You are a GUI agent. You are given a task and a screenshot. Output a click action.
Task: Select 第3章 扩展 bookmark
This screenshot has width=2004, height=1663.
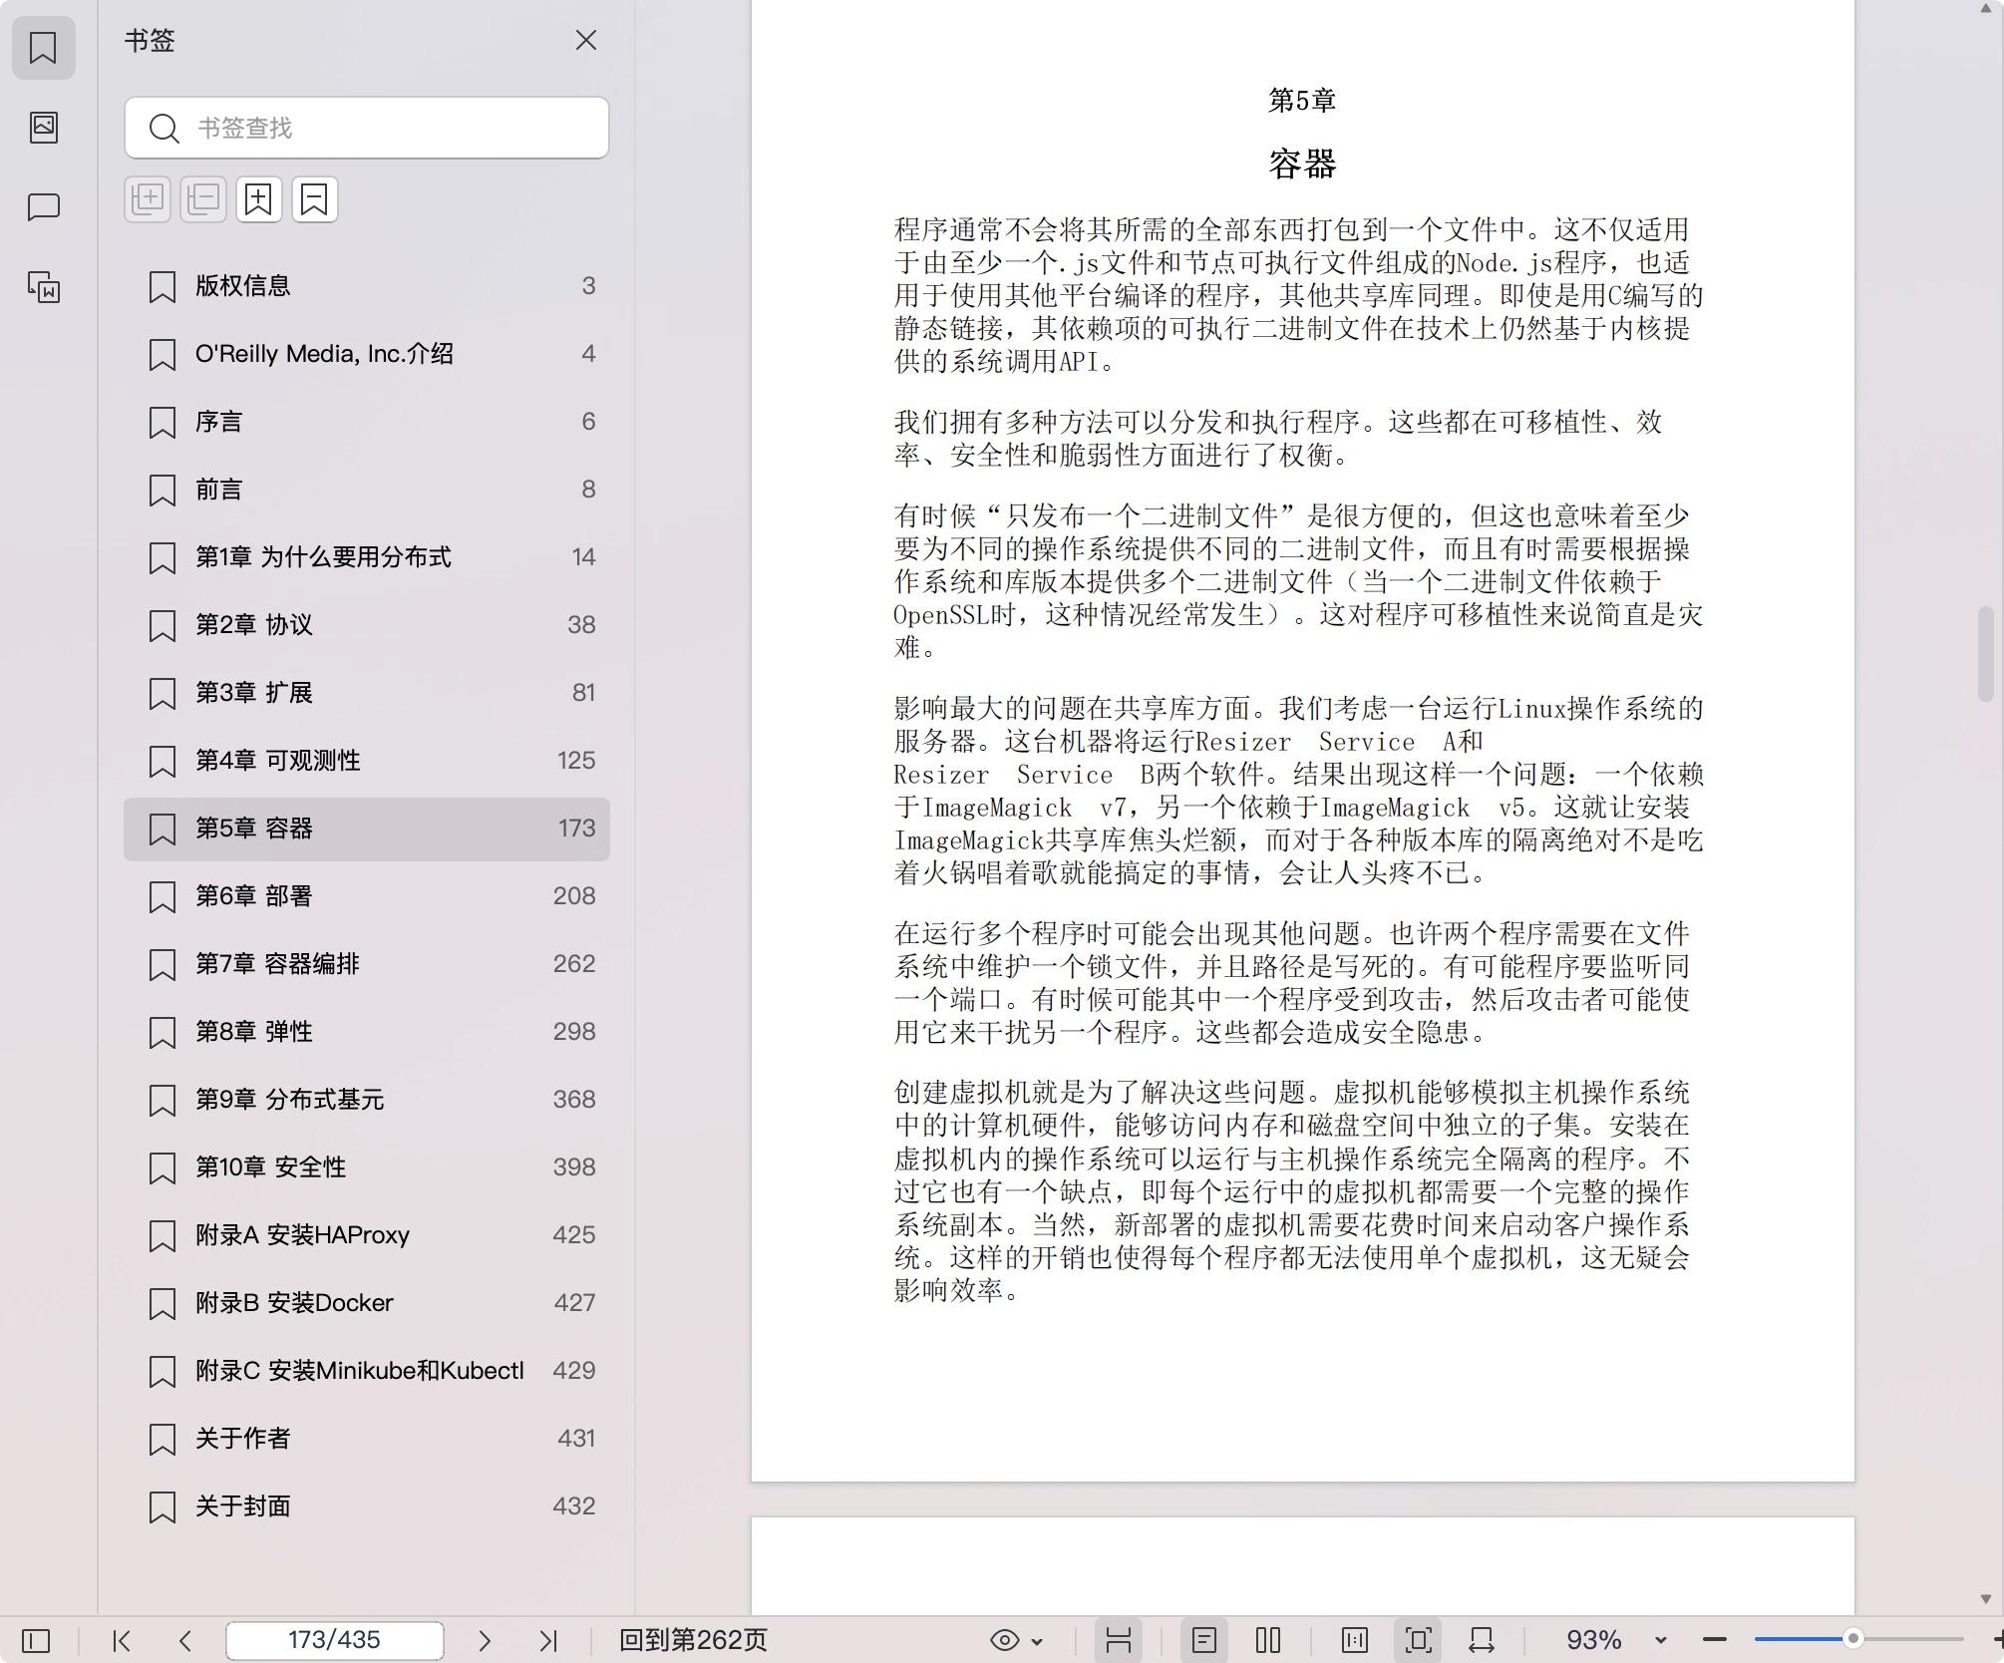pos(367,693)
